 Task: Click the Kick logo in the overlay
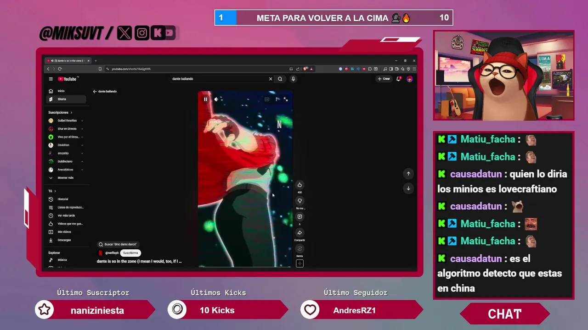tap(158, 33)
